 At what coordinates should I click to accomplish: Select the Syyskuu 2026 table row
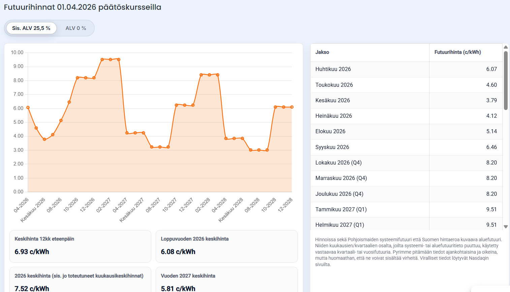(406, 147)
